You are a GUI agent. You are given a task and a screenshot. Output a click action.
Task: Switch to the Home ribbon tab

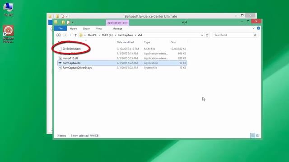pyautogui.click(x=73, y=29)
